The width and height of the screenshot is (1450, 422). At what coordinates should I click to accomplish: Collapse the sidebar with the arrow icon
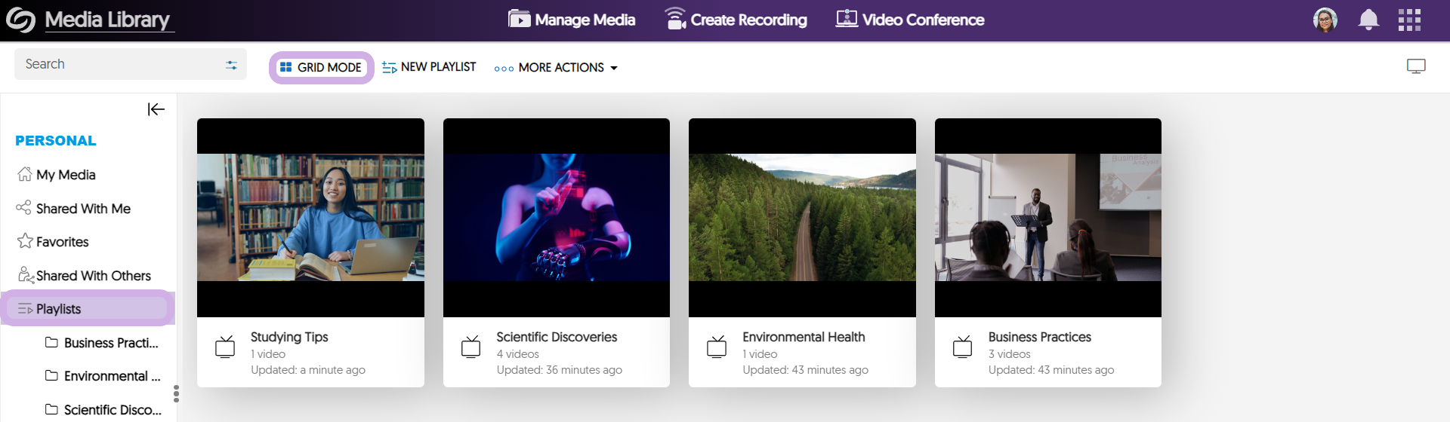click(156, 109)
